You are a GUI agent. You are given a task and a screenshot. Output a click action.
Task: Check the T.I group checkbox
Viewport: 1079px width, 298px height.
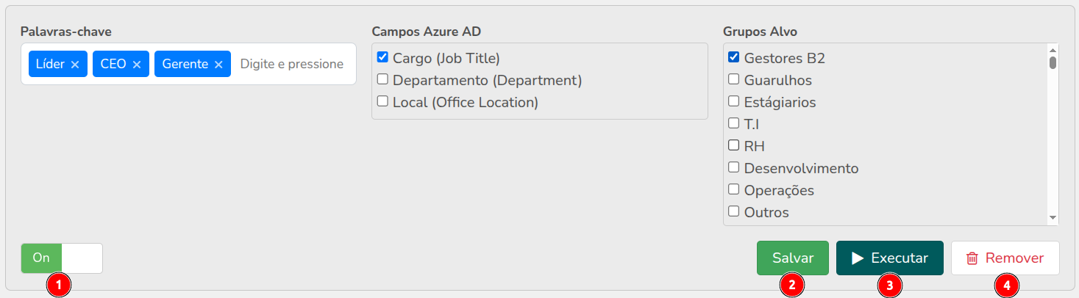[x=733, y=123]
